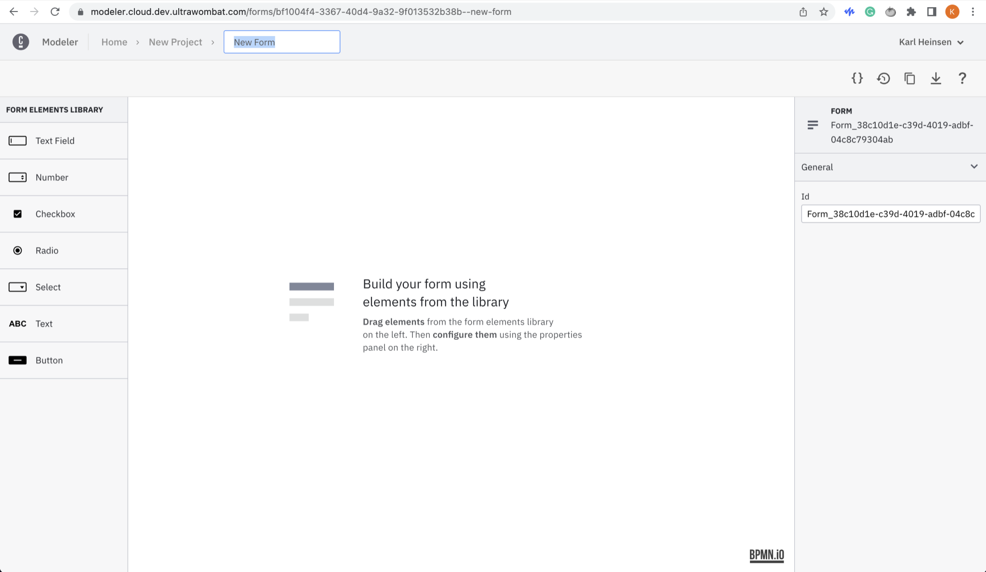Image resolution: width=986 pixels, height=572 pixels.
Task: Click the form properties icon beside Form id
Action: [812, 125]
